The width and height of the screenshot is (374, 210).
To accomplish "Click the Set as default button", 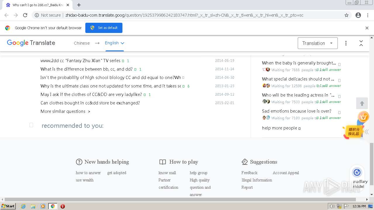I will point(104,28).
